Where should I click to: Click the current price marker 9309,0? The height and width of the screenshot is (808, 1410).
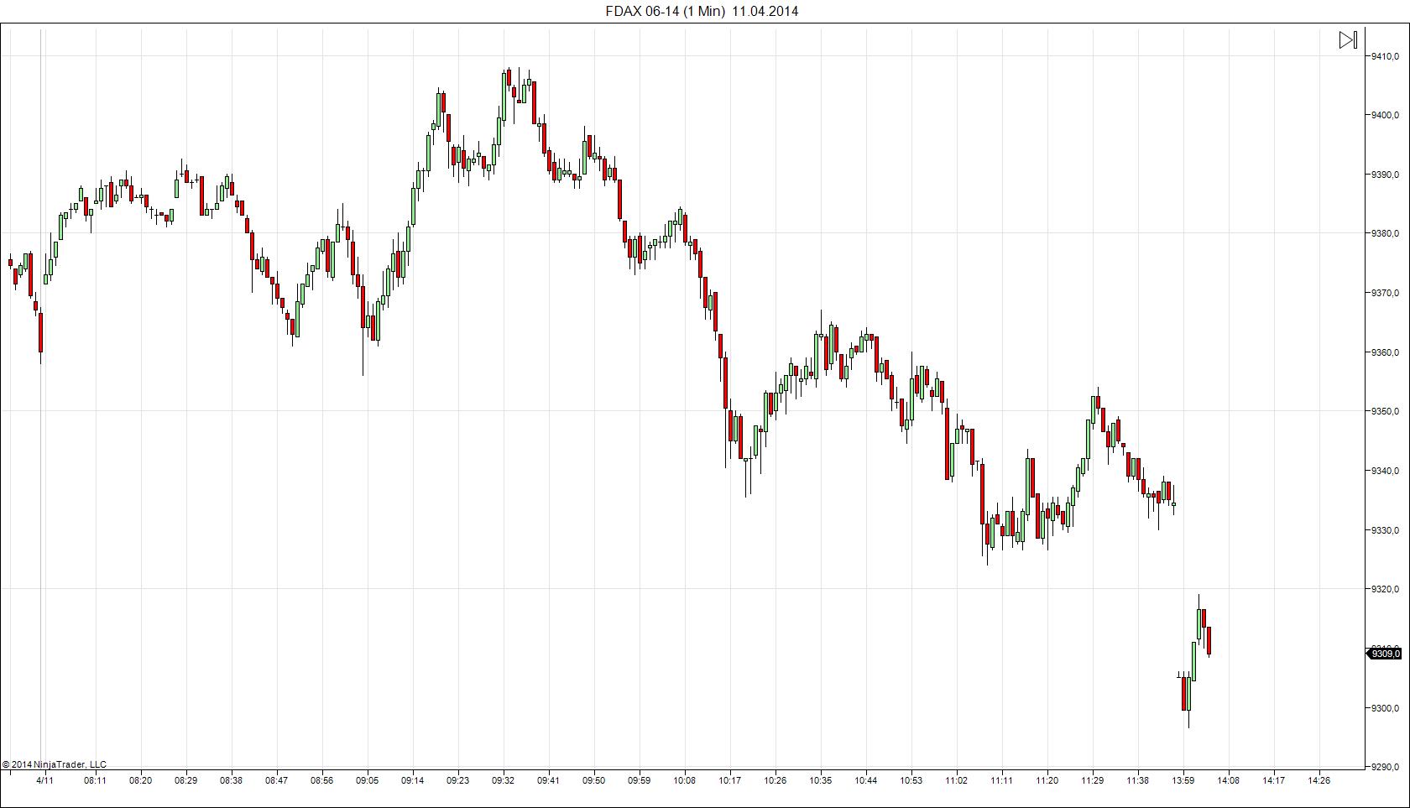point(1385,654)
